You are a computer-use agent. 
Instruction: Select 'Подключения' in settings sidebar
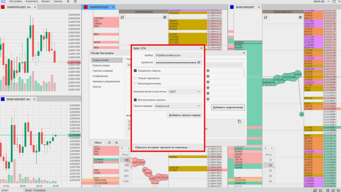coord(107,60)
